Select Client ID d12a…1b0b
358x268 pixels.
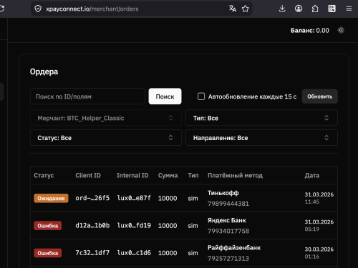92,225
